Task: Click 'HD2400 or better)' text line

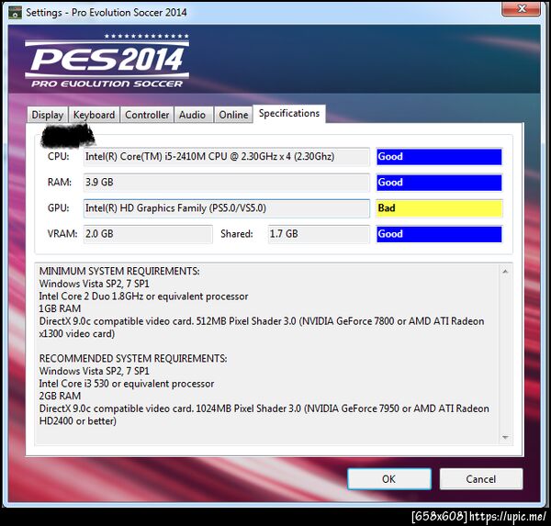Action: tap(78, 421)
